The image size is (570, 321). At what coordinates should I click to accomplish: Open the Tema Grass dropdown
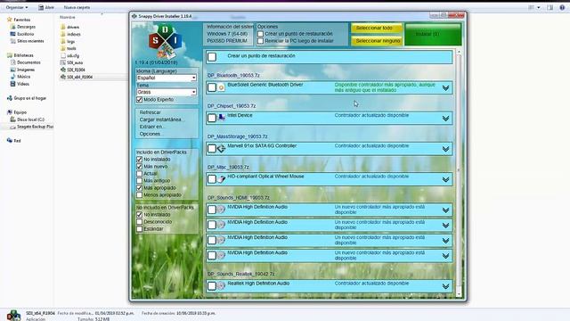point(167,92)
